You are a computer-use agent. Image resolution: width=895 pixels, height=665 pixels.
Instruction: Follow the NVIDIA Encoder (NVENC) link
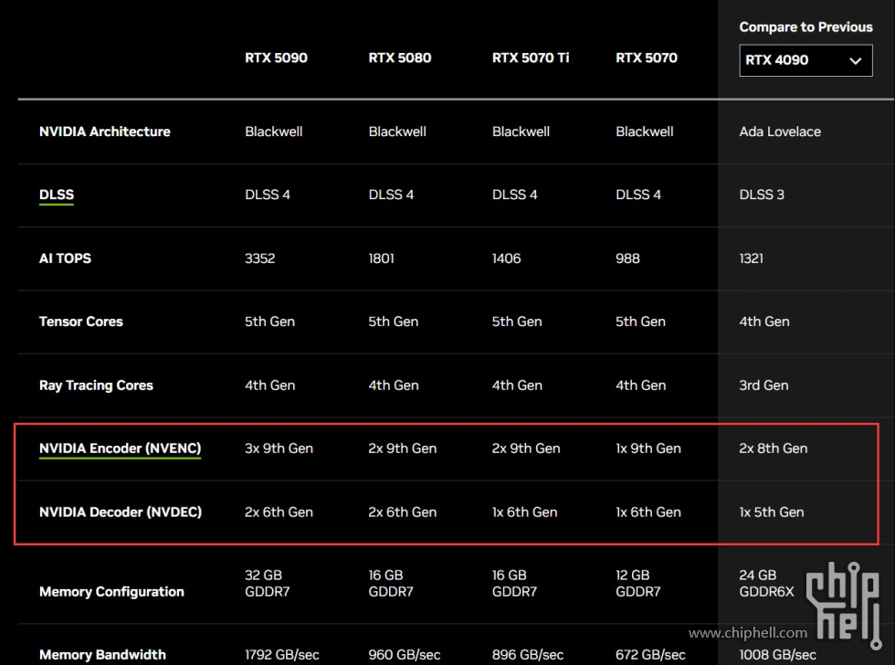click(120, 449)
